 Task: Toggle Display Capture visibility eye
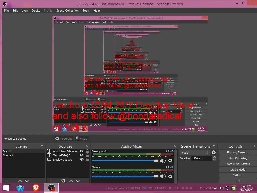[82, 159]
